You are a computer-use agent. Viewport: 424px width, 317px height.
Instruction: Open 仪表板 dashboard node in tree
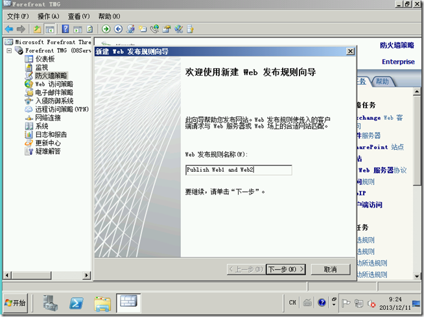point(45,59)
